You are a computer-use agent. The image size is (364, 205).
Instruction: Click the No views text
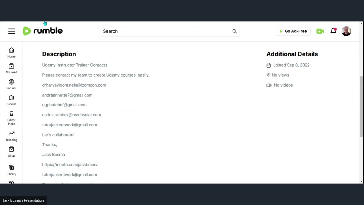point(280,75)
